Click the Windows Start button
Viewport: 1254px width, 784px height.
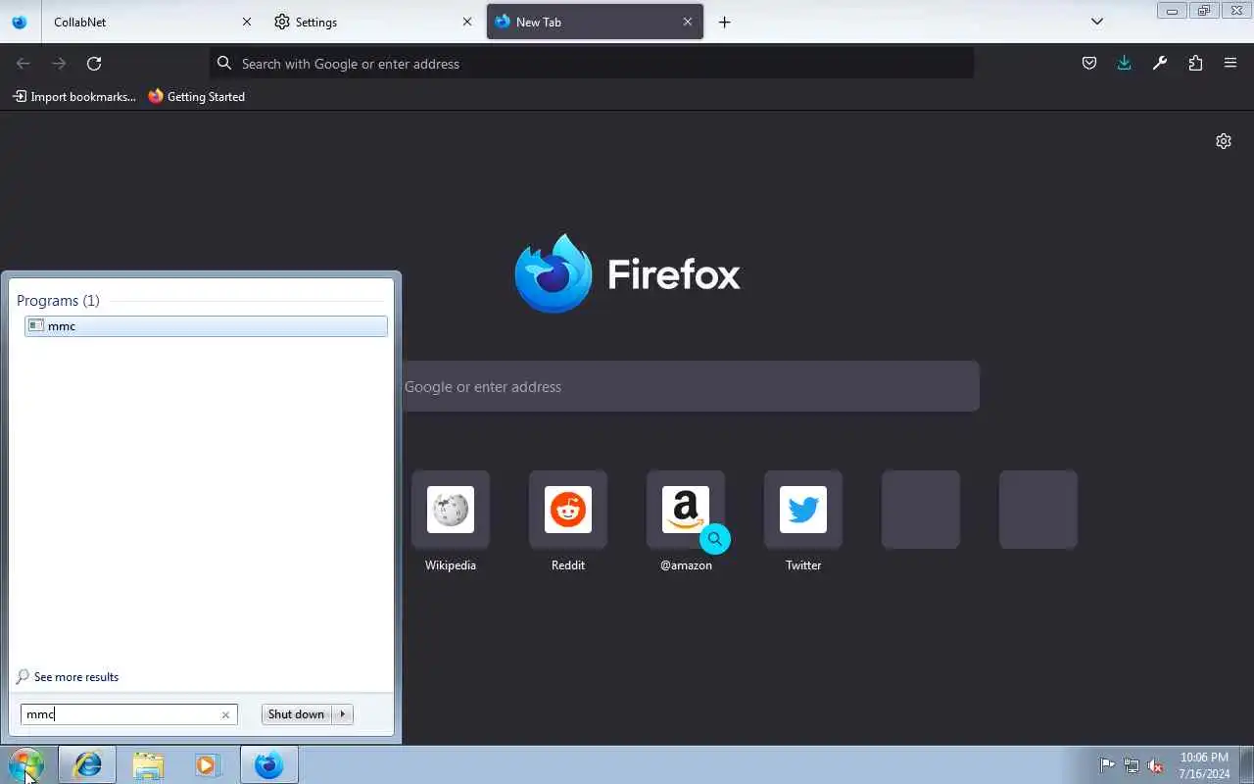(26, 764)
